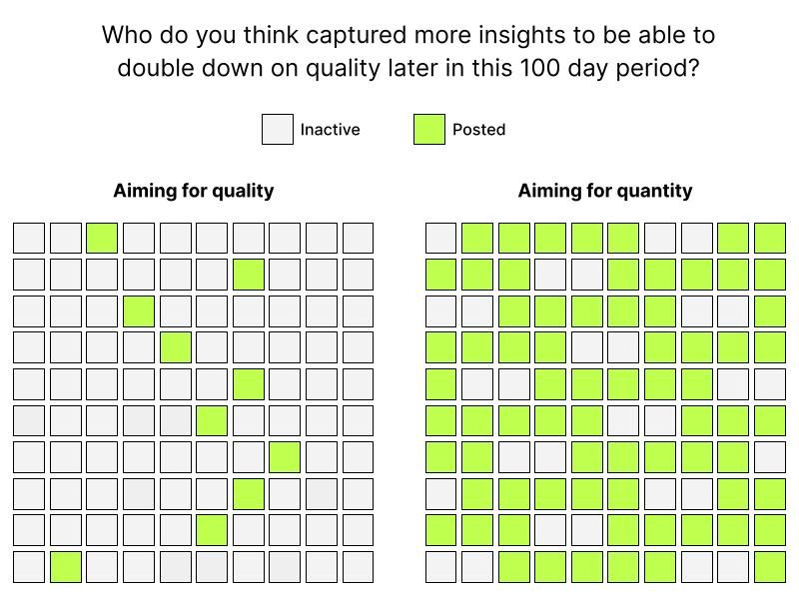The width and height of the screenshot is (799, 599).
Task: Click the question headline text at the top
Action: click(x=408, y=51)
